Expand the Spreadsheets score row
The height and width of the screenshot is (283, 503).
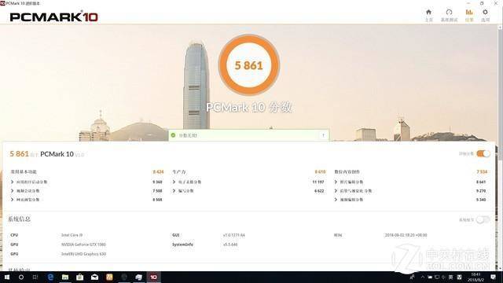point(248,182)
